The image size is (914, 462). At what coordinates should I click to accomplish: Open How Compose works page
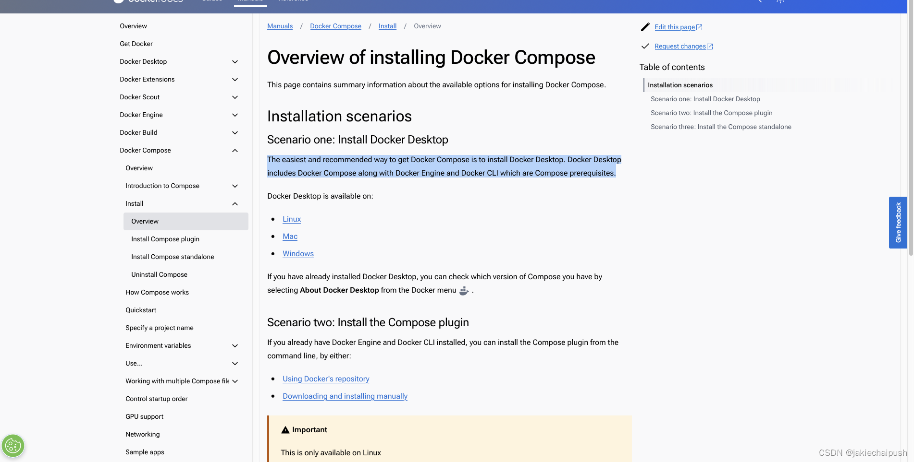157,292
